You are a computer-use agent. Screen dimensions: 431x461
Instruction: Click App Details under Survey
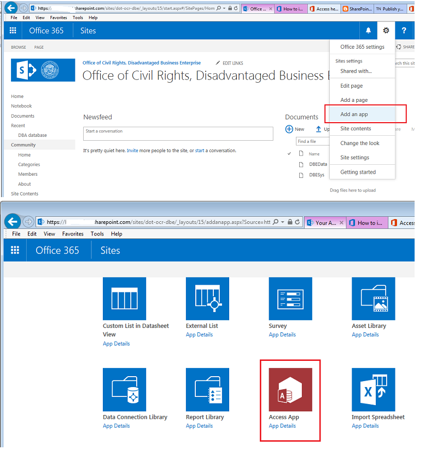[282, 335]
